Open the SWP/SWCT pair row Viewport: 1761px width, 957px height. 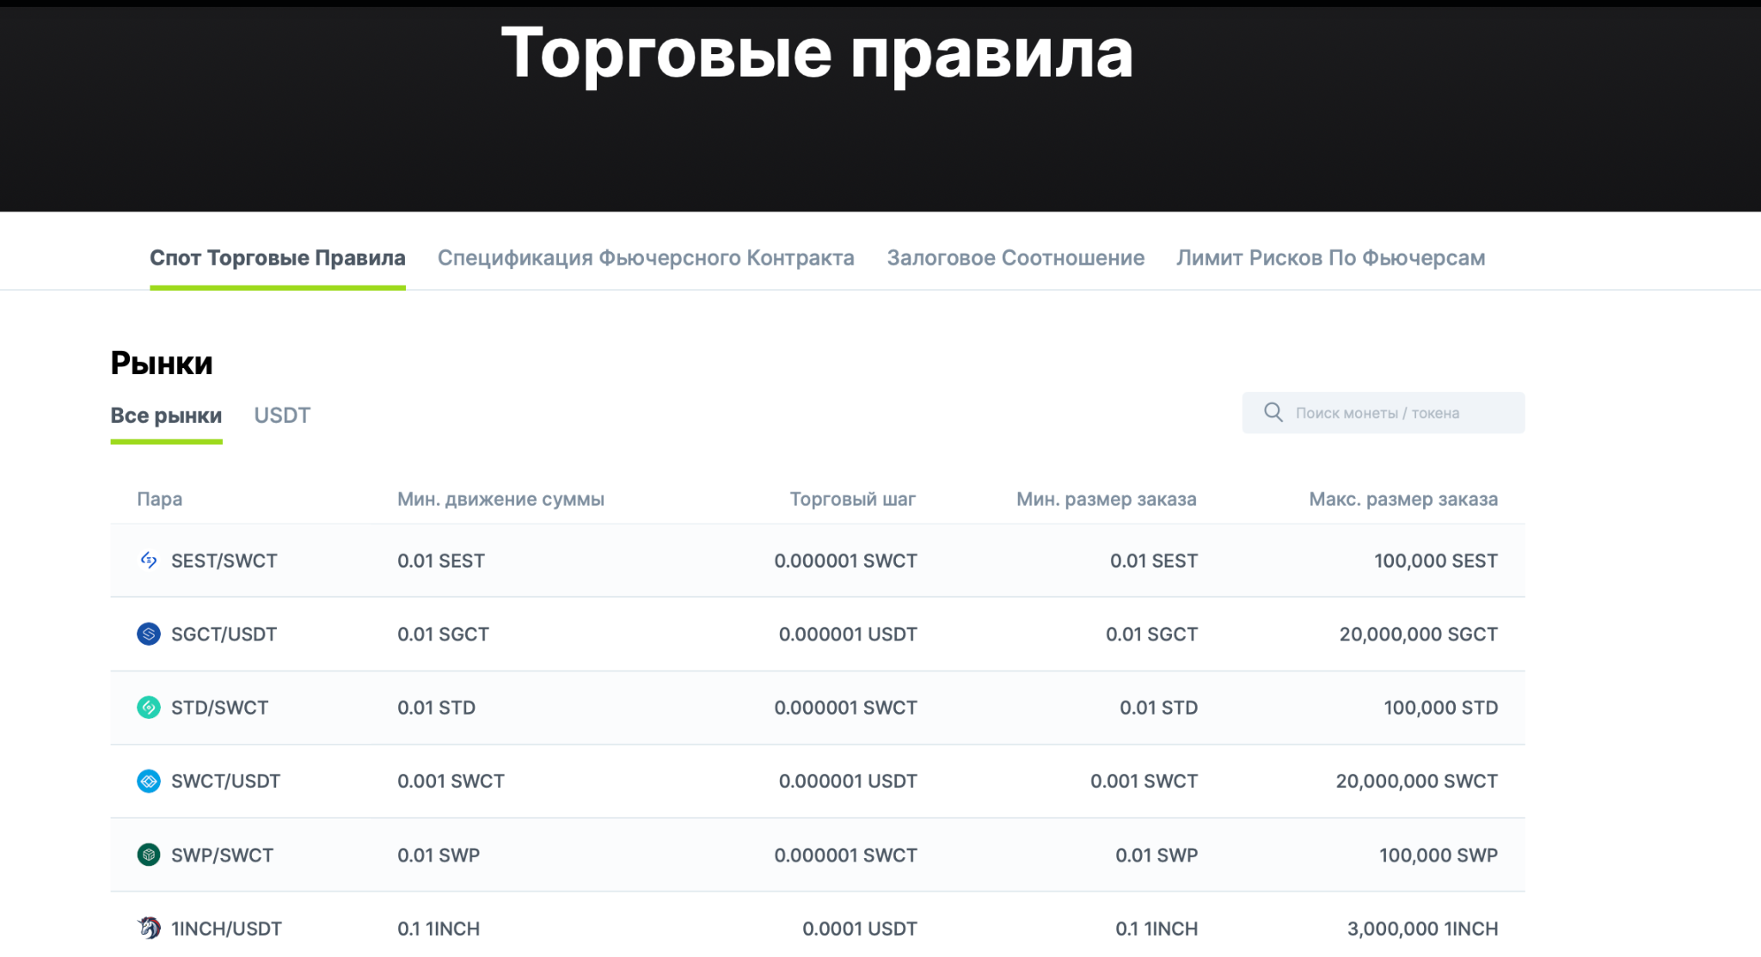point(818,855)
